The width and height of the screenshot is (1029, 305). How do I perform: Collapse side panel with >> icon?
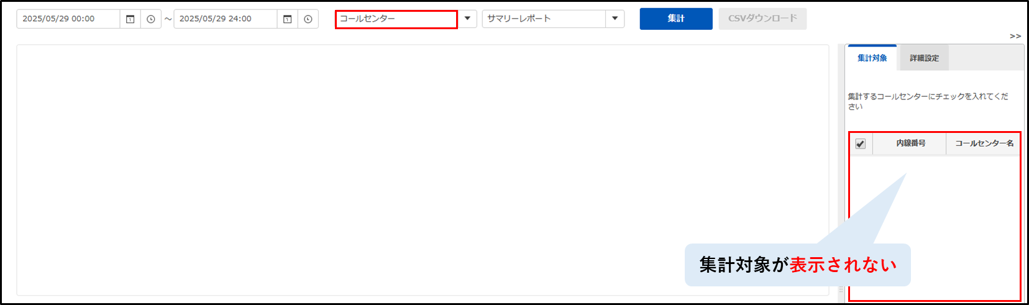point(1015,37)
